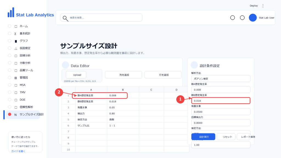
Task: Select the 管理図 radio circle
Action: [10, 77]
